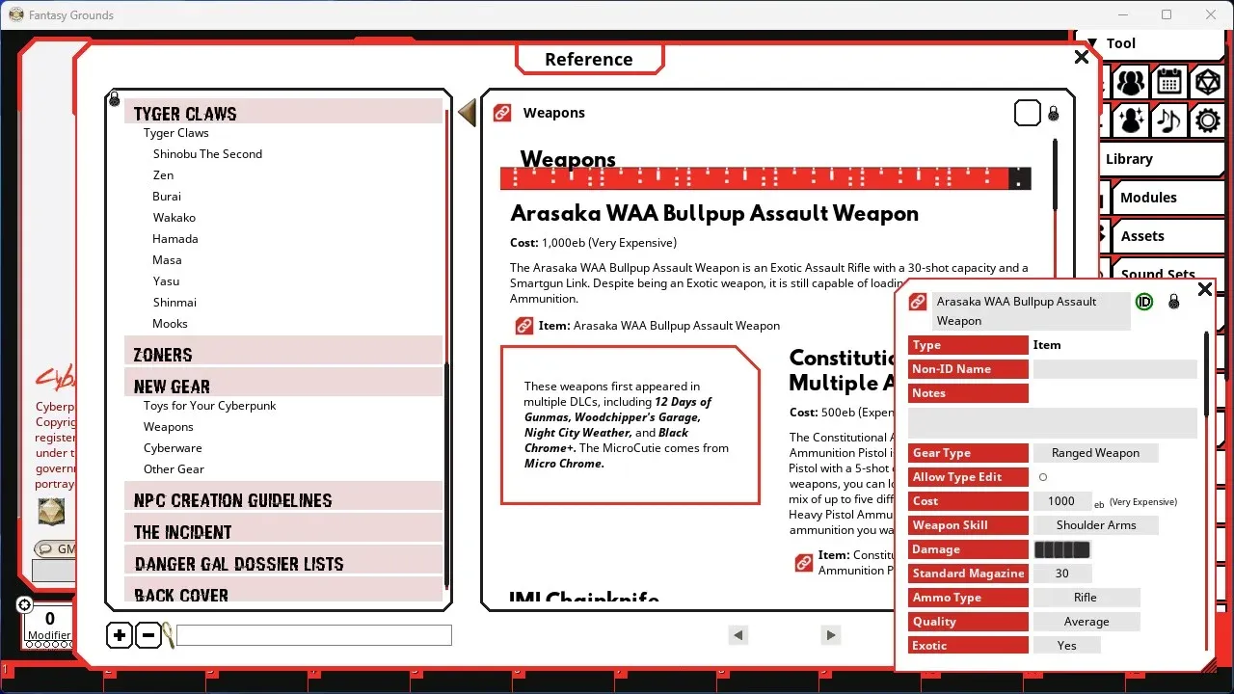
Task: Collapse the Tool sidebar section
Action: [1091, 43]
